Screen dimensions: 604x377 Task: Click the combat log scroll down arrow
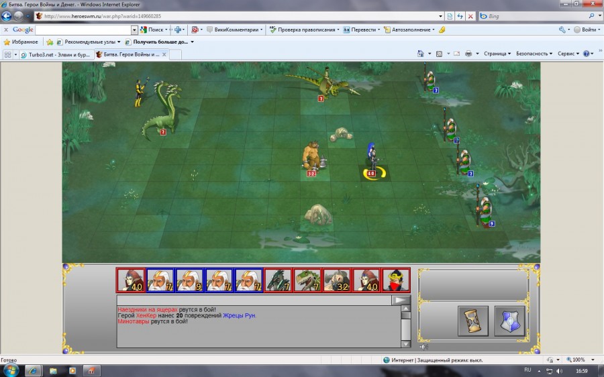(405, 343)
